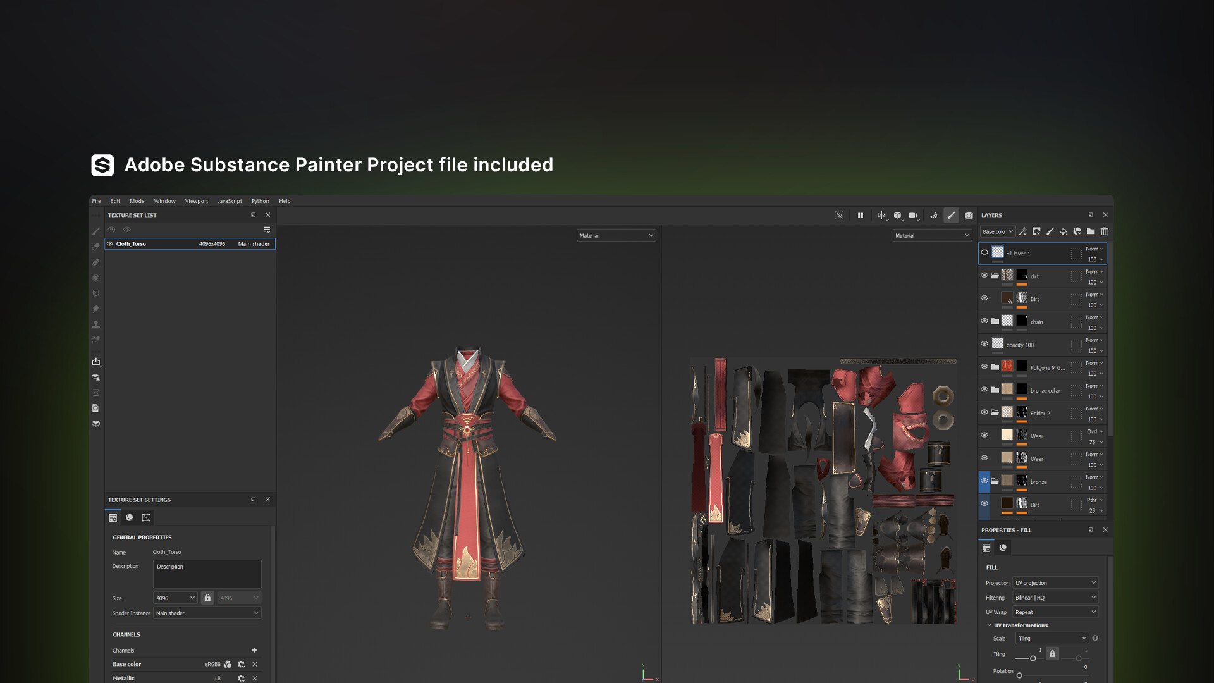Click the Tiling slider handle
The width and height of the screenshot is (1214, 683).
click(x=1033, y=658)
